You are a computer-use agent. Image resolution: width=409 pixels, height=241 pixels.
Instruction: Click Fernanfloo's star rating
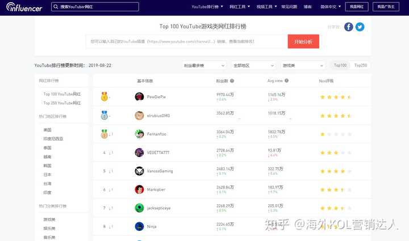(336, 134)
